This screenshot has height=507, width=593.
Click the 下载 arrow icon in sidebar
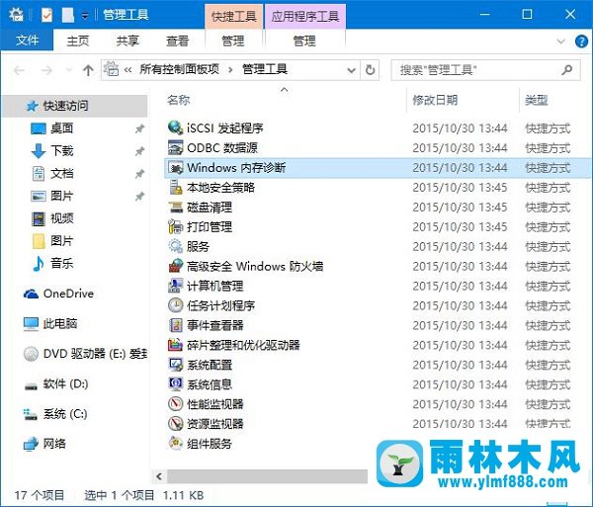(x=39, y=151)
